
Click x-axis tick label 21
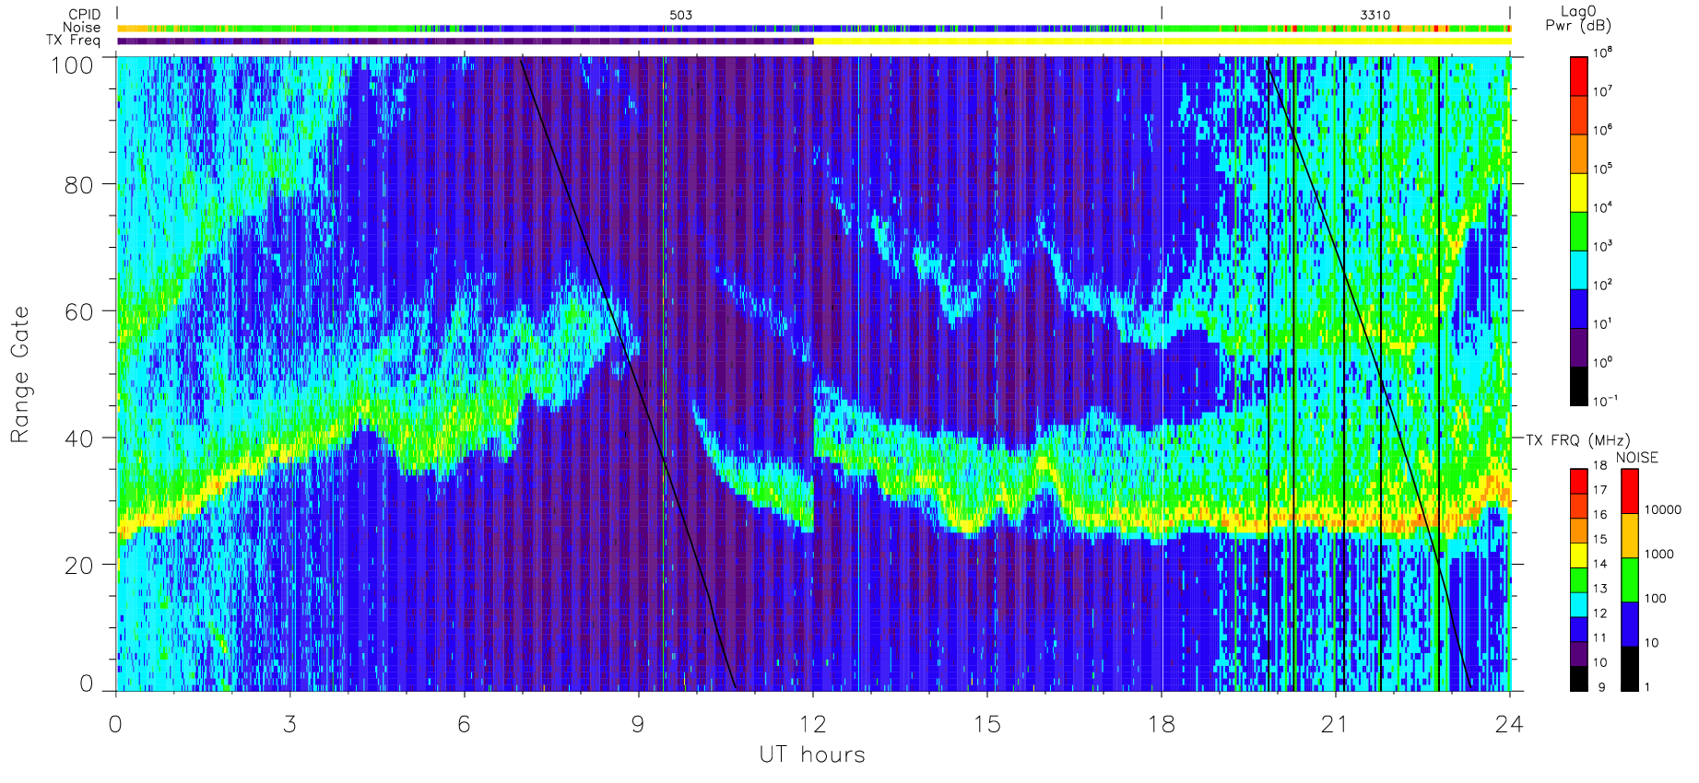coord(1335,724)
